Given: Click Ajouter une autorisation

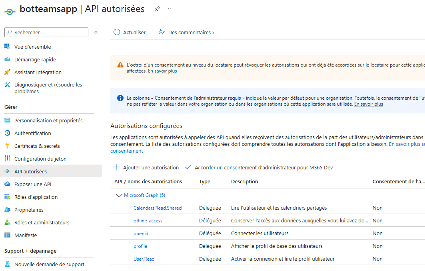Looking at the screenshot, I should (151, 167).
